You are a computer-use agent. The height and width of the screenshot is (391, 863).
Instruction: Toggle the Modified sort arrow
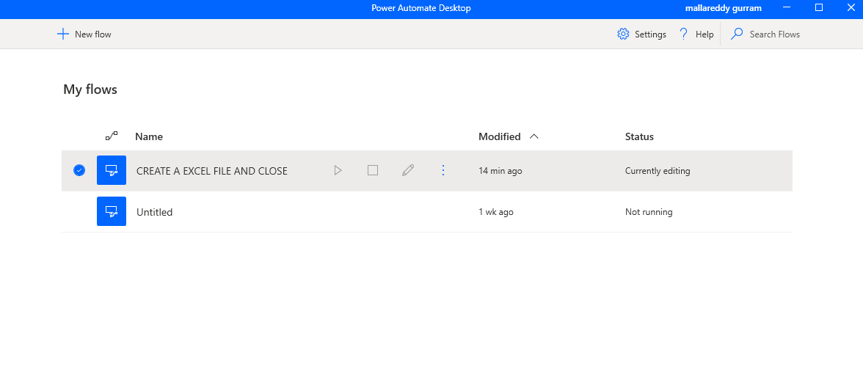534,136
